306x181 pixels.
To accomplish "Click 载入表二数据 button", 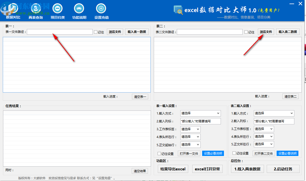I will (x=288, y=32).
